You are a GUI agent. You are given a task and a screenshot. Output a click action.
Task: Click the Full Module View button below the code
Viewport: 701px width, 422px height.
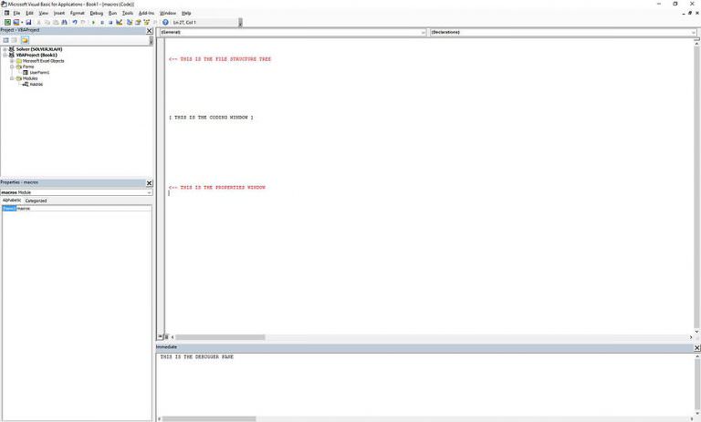(166, 336)
